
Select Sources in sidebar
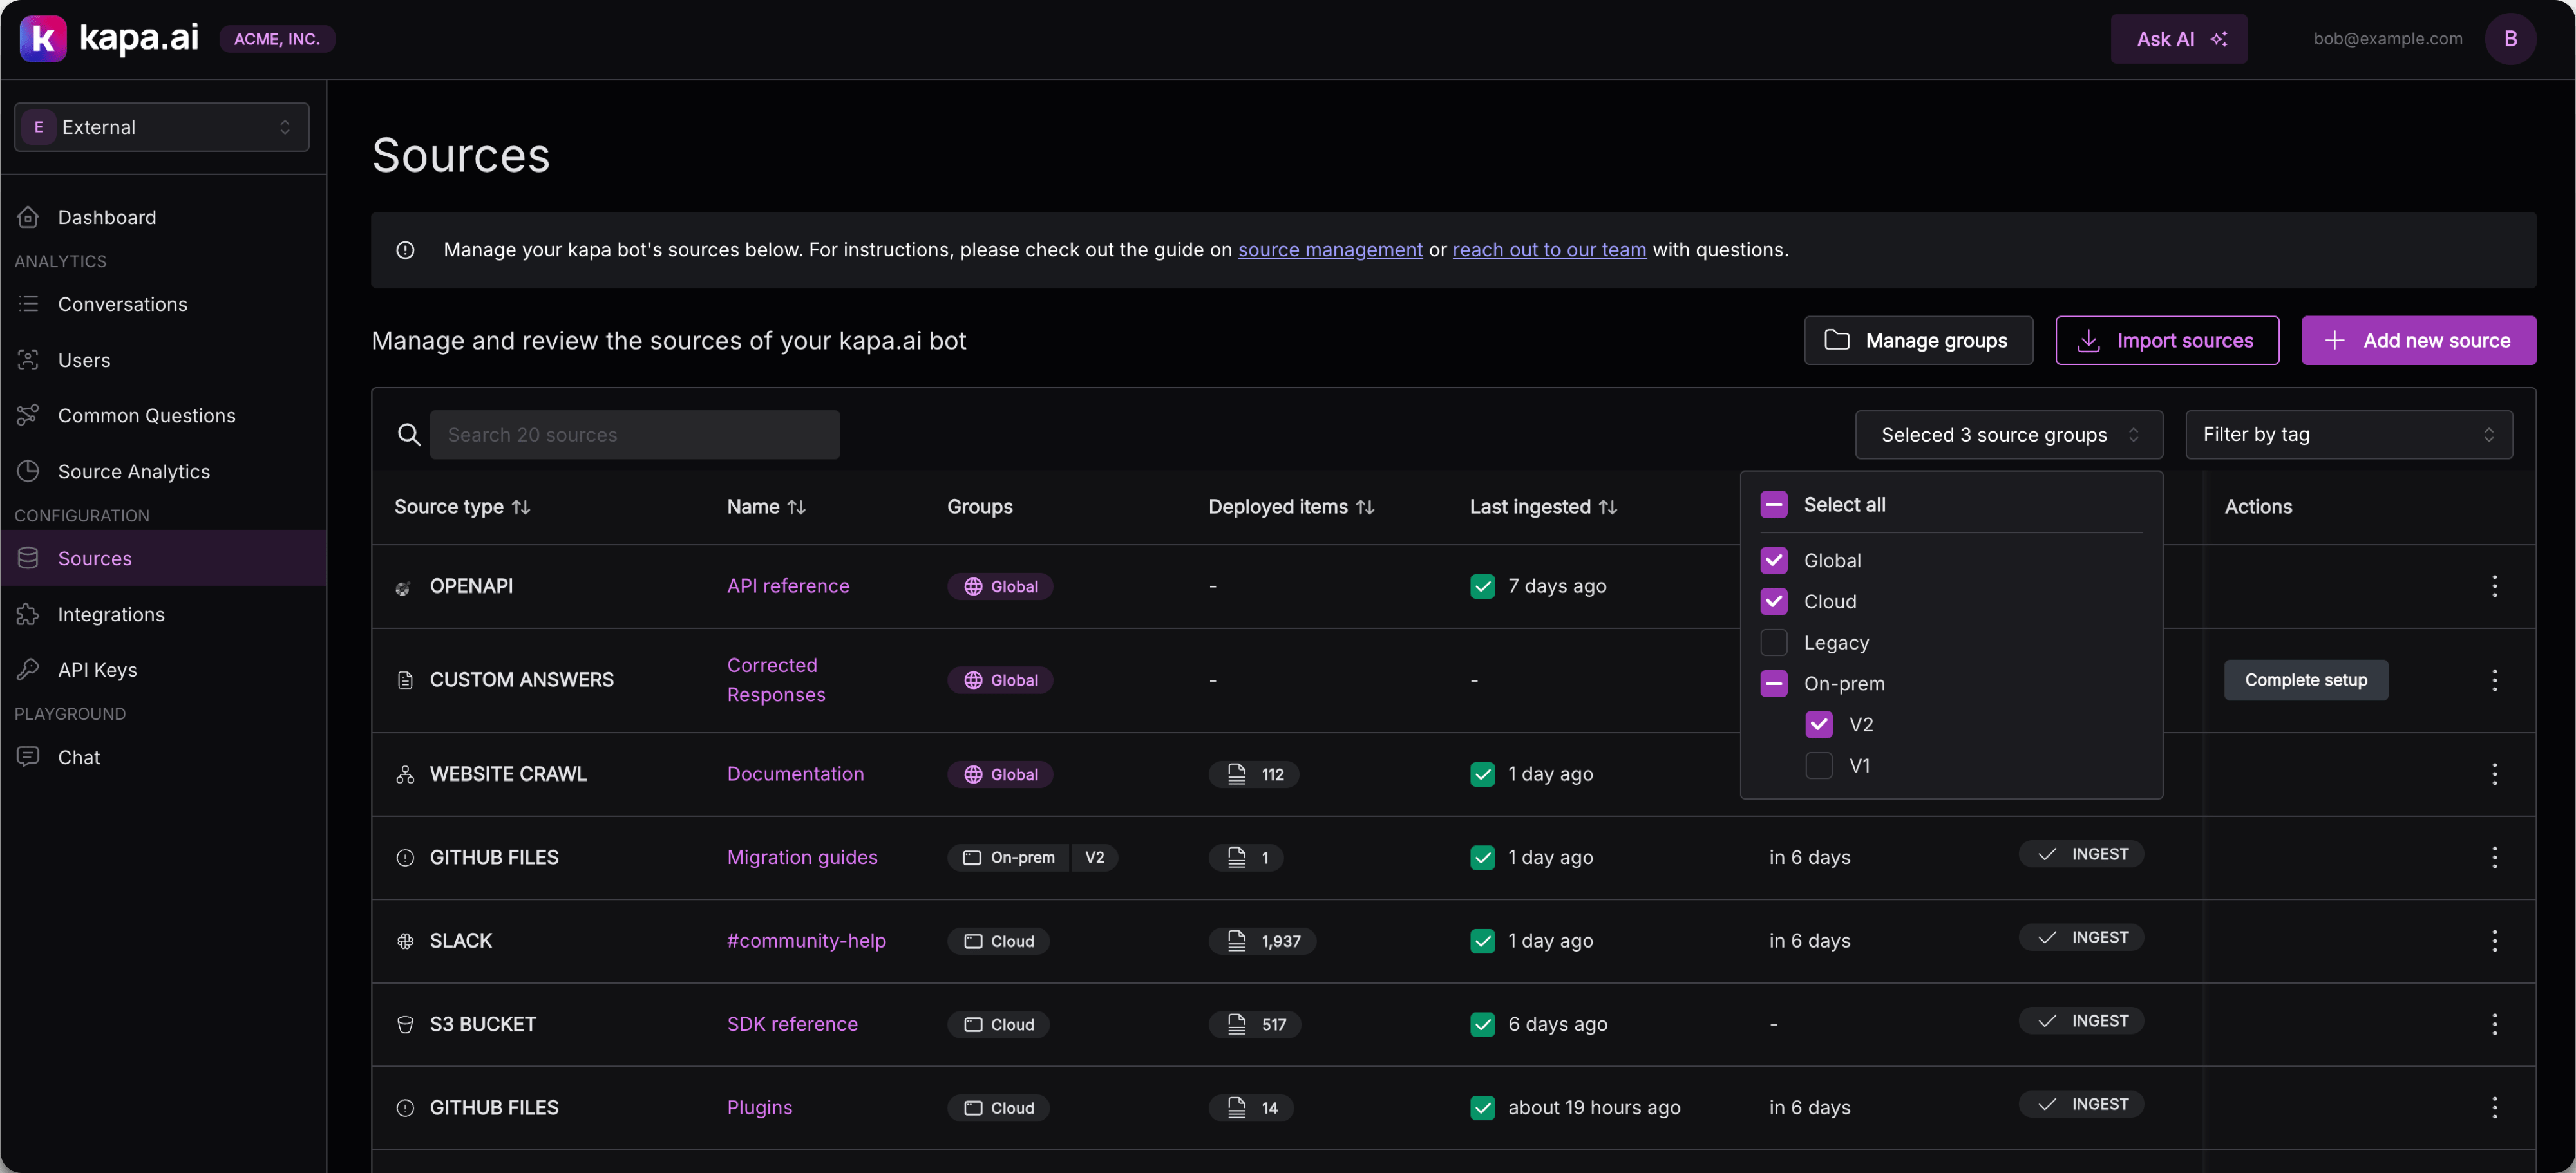coord(163,558)
